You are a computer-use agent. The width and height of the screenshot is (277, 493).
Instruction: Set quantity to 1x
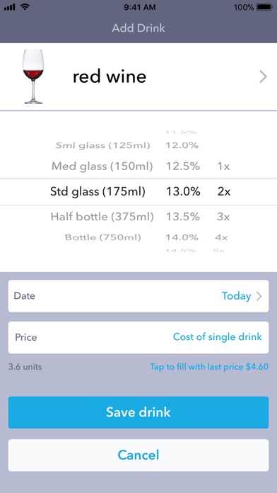223,166
